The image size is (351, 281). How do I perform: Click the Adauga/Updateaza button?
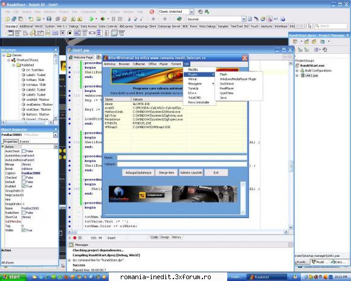138,173
